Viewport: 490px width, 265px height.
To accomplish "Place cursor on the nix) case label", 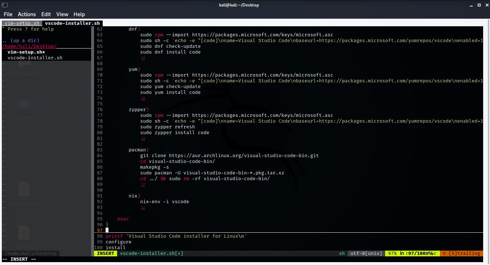I will [x=134, y=196].
